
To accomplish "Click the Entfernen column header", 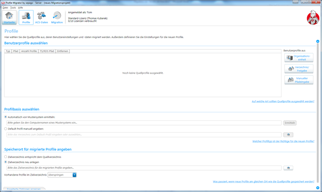I will click(x=63, y=51).
